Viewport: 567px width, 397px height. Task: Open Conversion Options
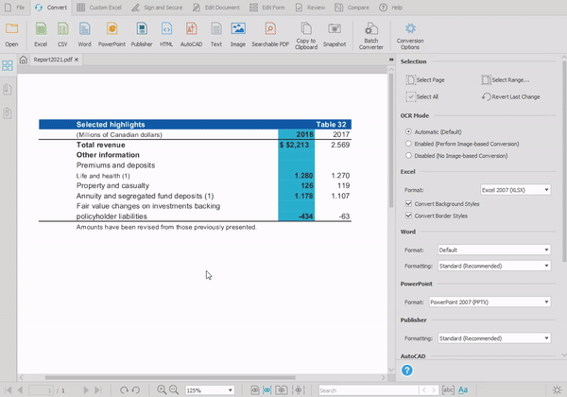pyautogui.click(x=410, y=34)
